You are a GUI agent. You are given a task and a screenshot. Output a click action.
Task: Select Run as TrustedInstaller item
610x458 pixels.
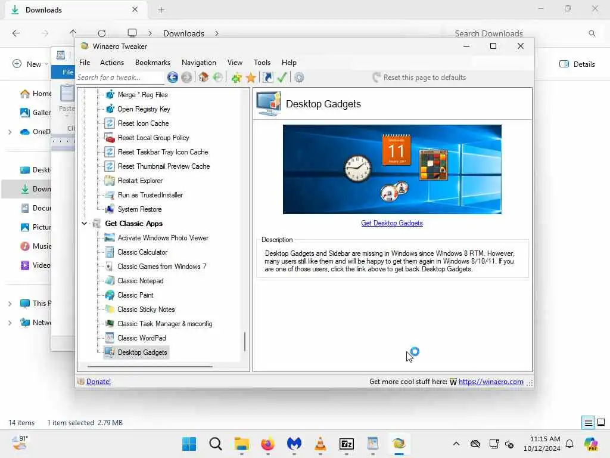point(150,195)
